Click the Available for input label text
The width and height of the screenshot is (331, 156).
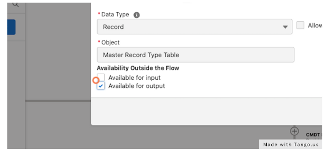click(x=135, y=78)
